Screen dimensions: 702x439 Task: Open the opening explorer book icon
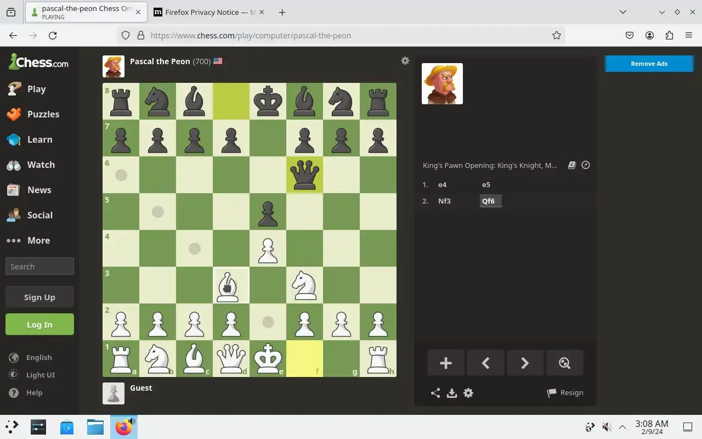(x=571, y=165)
